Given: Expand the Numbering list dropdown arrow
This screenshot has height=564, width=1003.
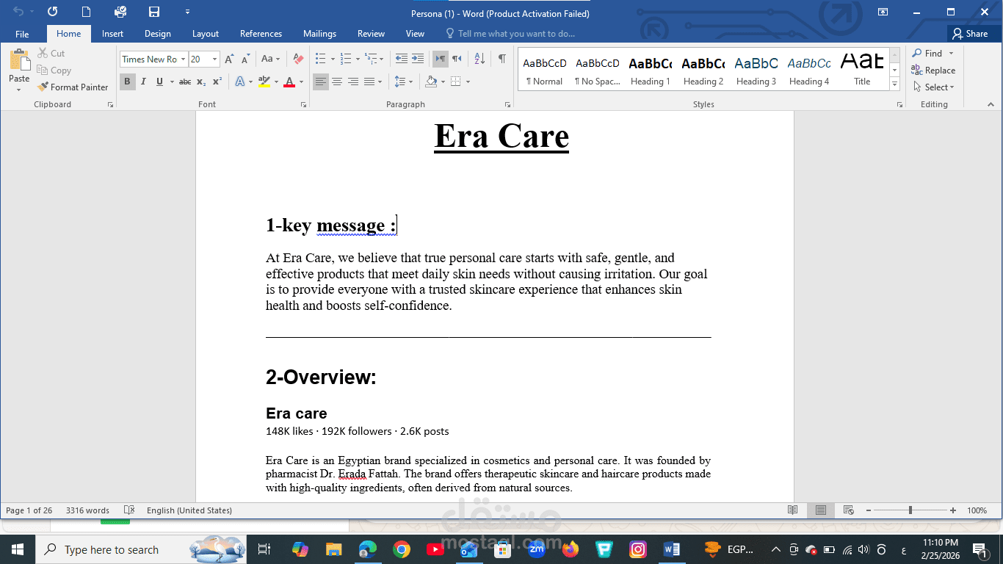Looking at the screenshot, I should point(358,59).
